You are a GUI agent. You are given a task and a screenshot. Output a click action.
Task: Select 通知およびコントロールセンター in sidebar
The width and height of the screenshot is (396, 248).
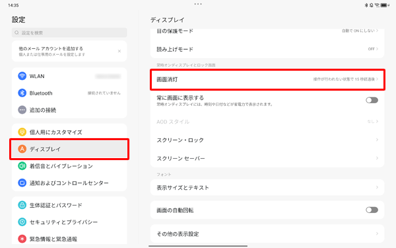coord(69,183)
